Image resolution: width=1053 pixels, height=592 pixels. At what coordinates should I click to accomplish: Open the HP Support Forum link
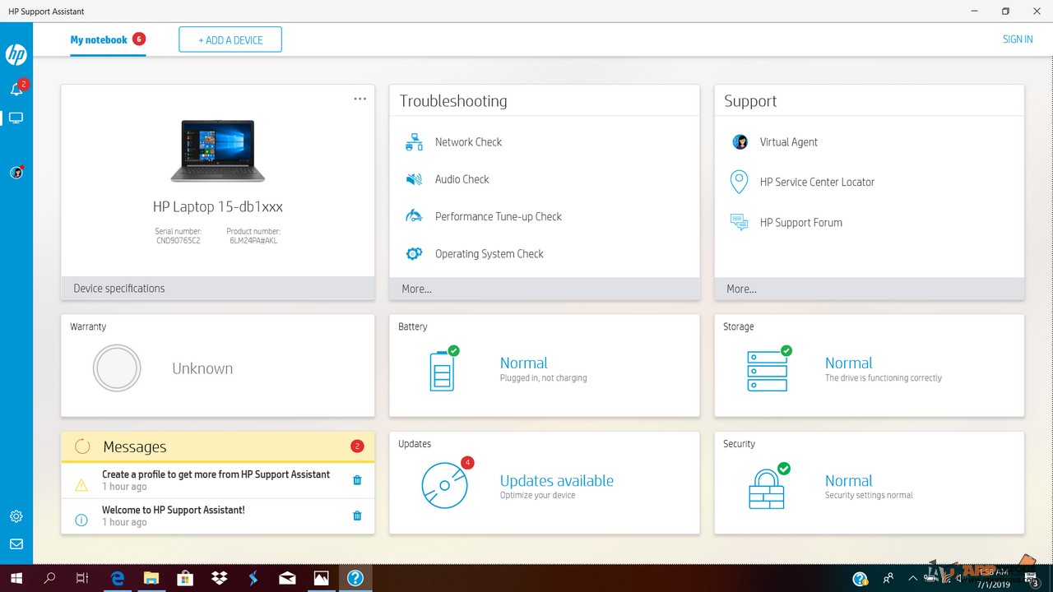[800, 223]
